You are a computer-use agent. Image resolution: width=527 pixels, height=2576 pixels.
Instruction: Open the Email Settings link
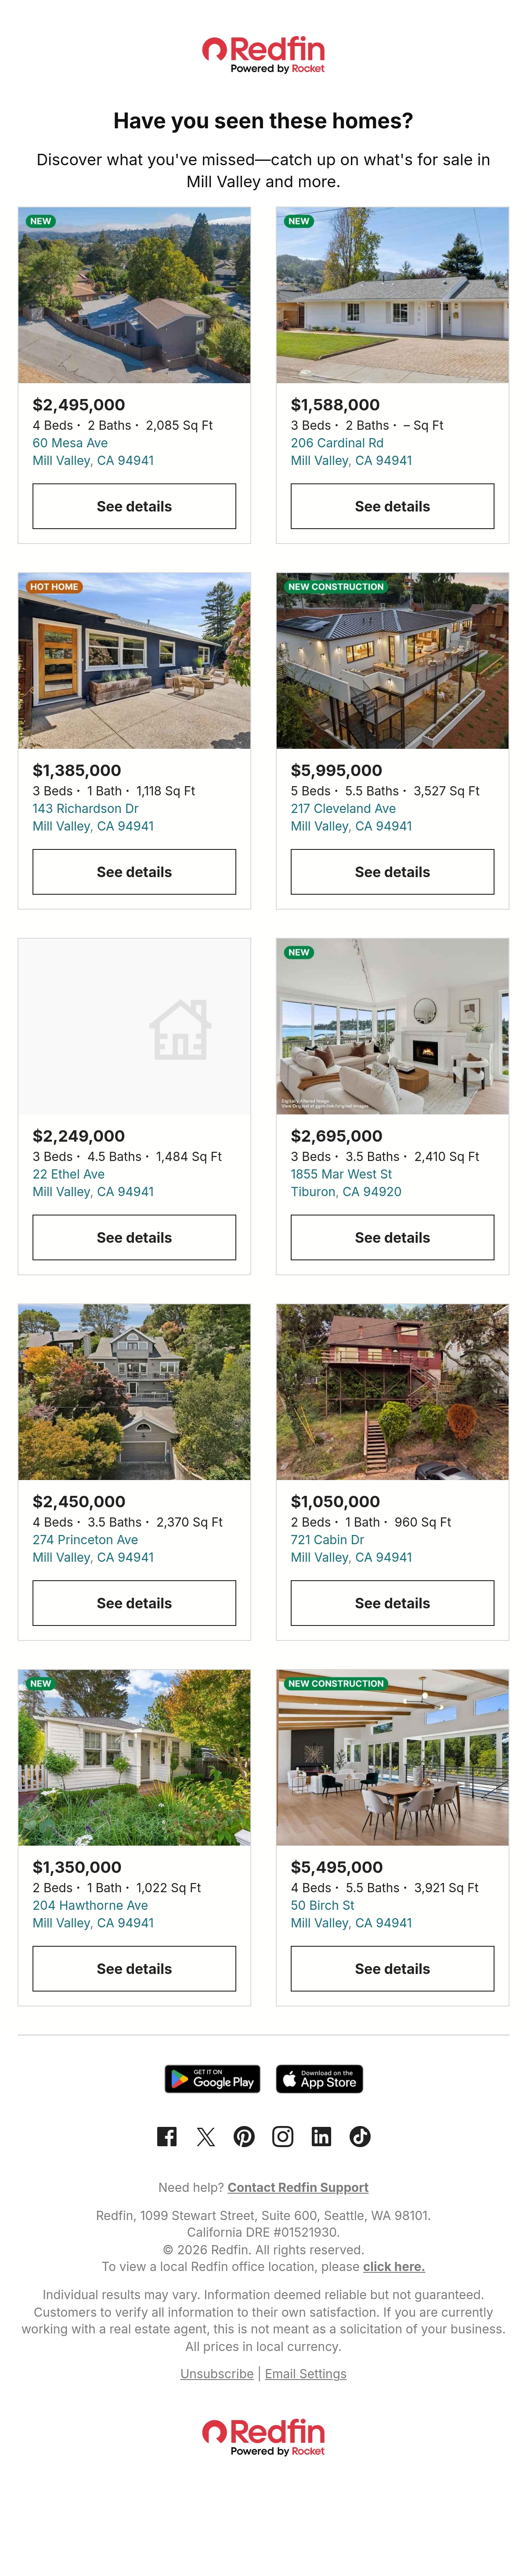tap(306, 2373)
